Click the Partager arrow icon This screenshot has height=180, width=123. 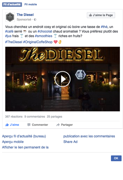point(58,125)
